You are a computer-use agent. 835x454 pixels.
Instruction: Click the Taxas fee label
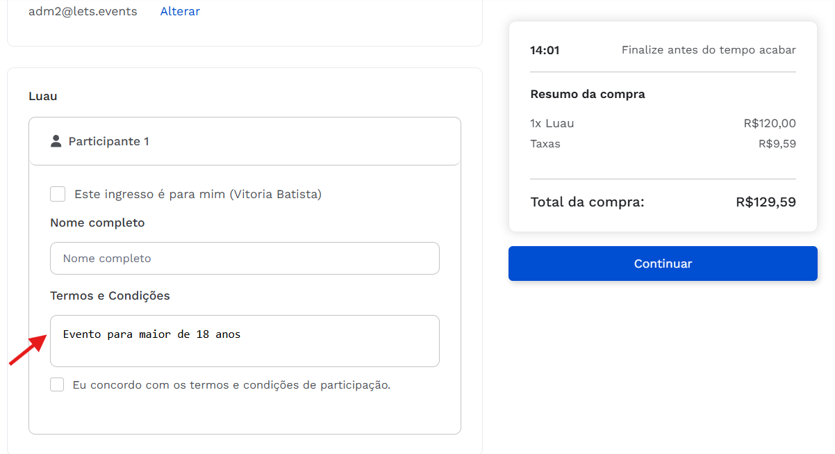[545, 144]
